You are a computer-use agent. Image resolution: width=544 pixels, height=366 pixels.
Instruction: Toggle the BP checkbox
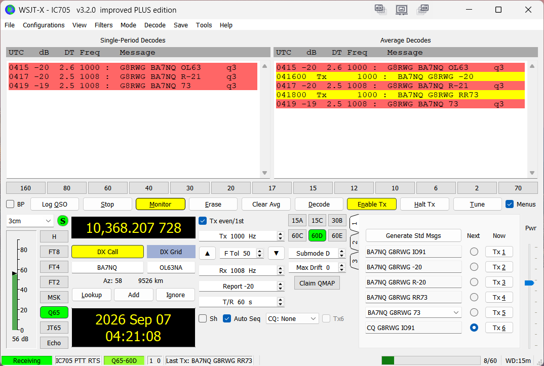11,204
